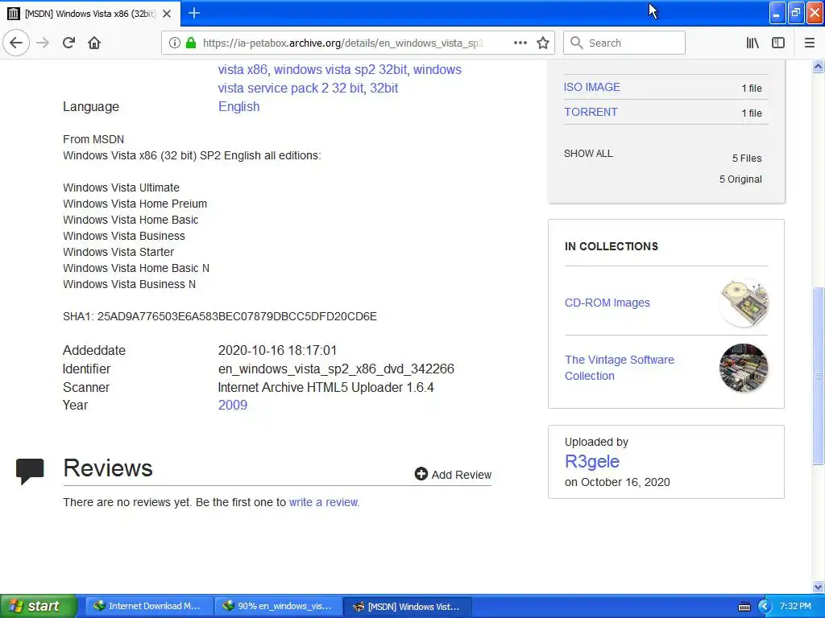Click SHOW ALL files
Screen dimensions: 825x618
coord(588,154)
